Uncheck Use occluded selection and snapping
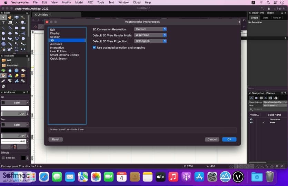Image resolution: width=288 pixels, height=186 pixels. (94, 48)
